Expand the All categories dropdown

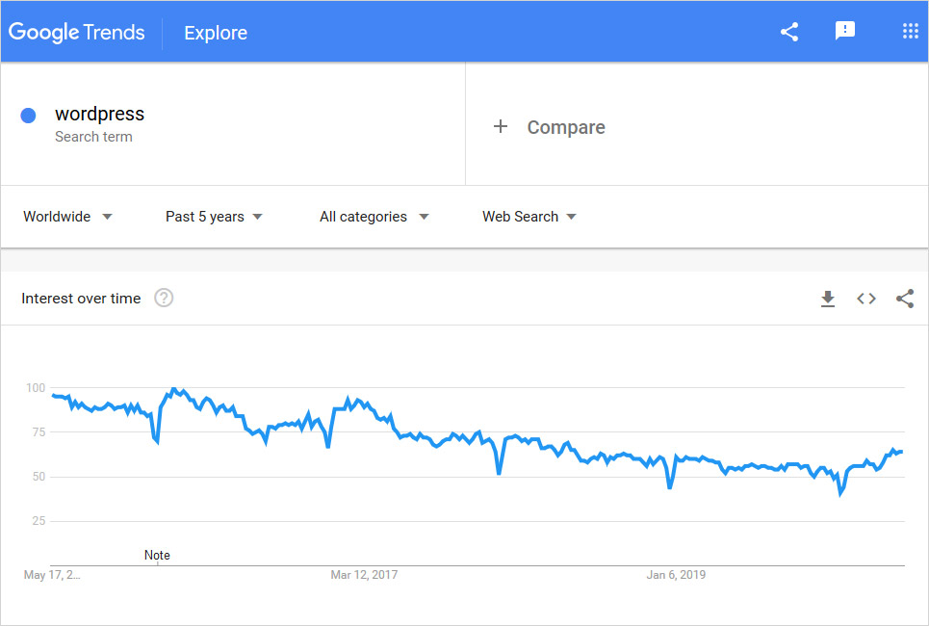(x=374, y=217)
